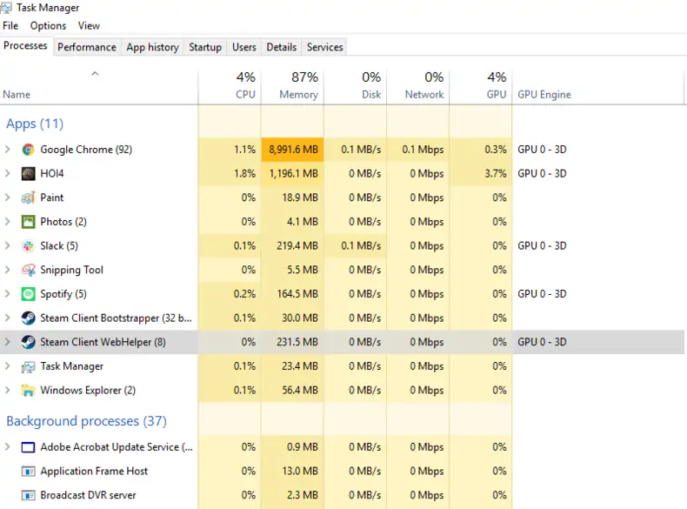Click the Steam Client WebHelper icon

[28, 342]
